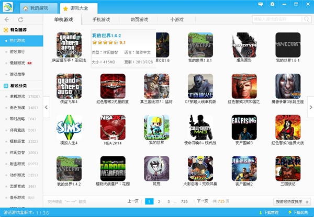Screen dimensions: 314x217
Task: Open the 模拟人生4 Sims game icon
Action: (69, 128)
